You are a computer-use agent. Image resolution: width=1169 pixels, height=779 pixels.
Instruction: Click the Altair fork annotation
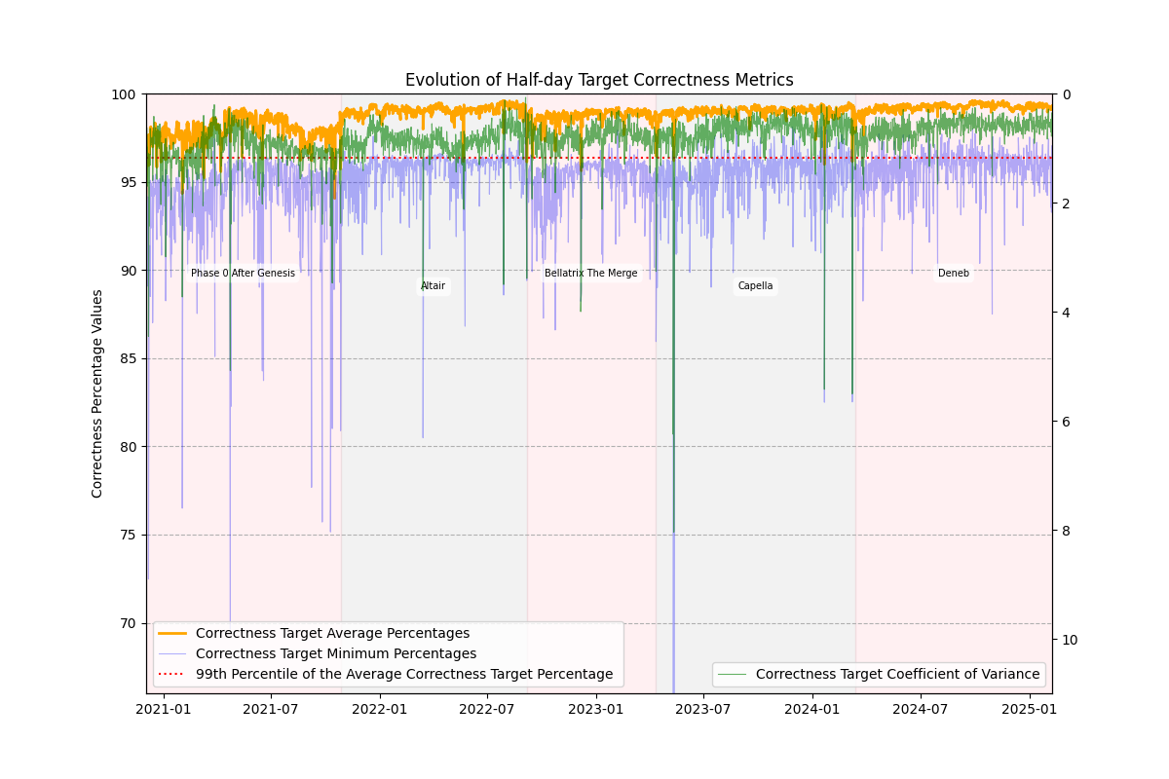[433, 286]
